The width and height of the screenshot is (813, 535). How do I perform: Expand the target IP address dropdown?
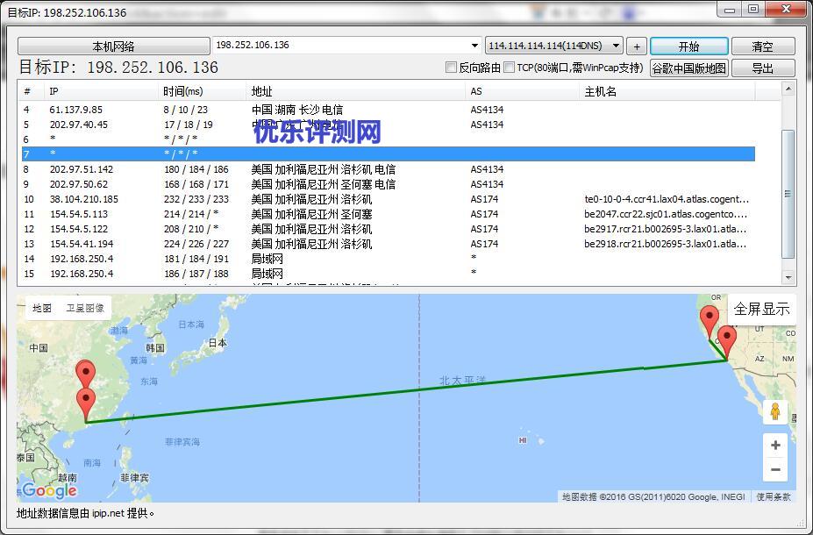[x=474, y=46]
